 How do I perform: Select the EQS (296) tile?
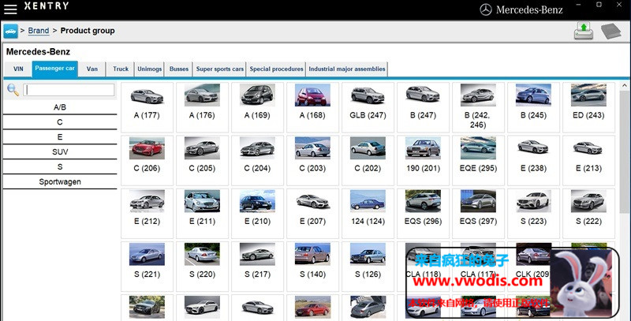click(423, 214)
